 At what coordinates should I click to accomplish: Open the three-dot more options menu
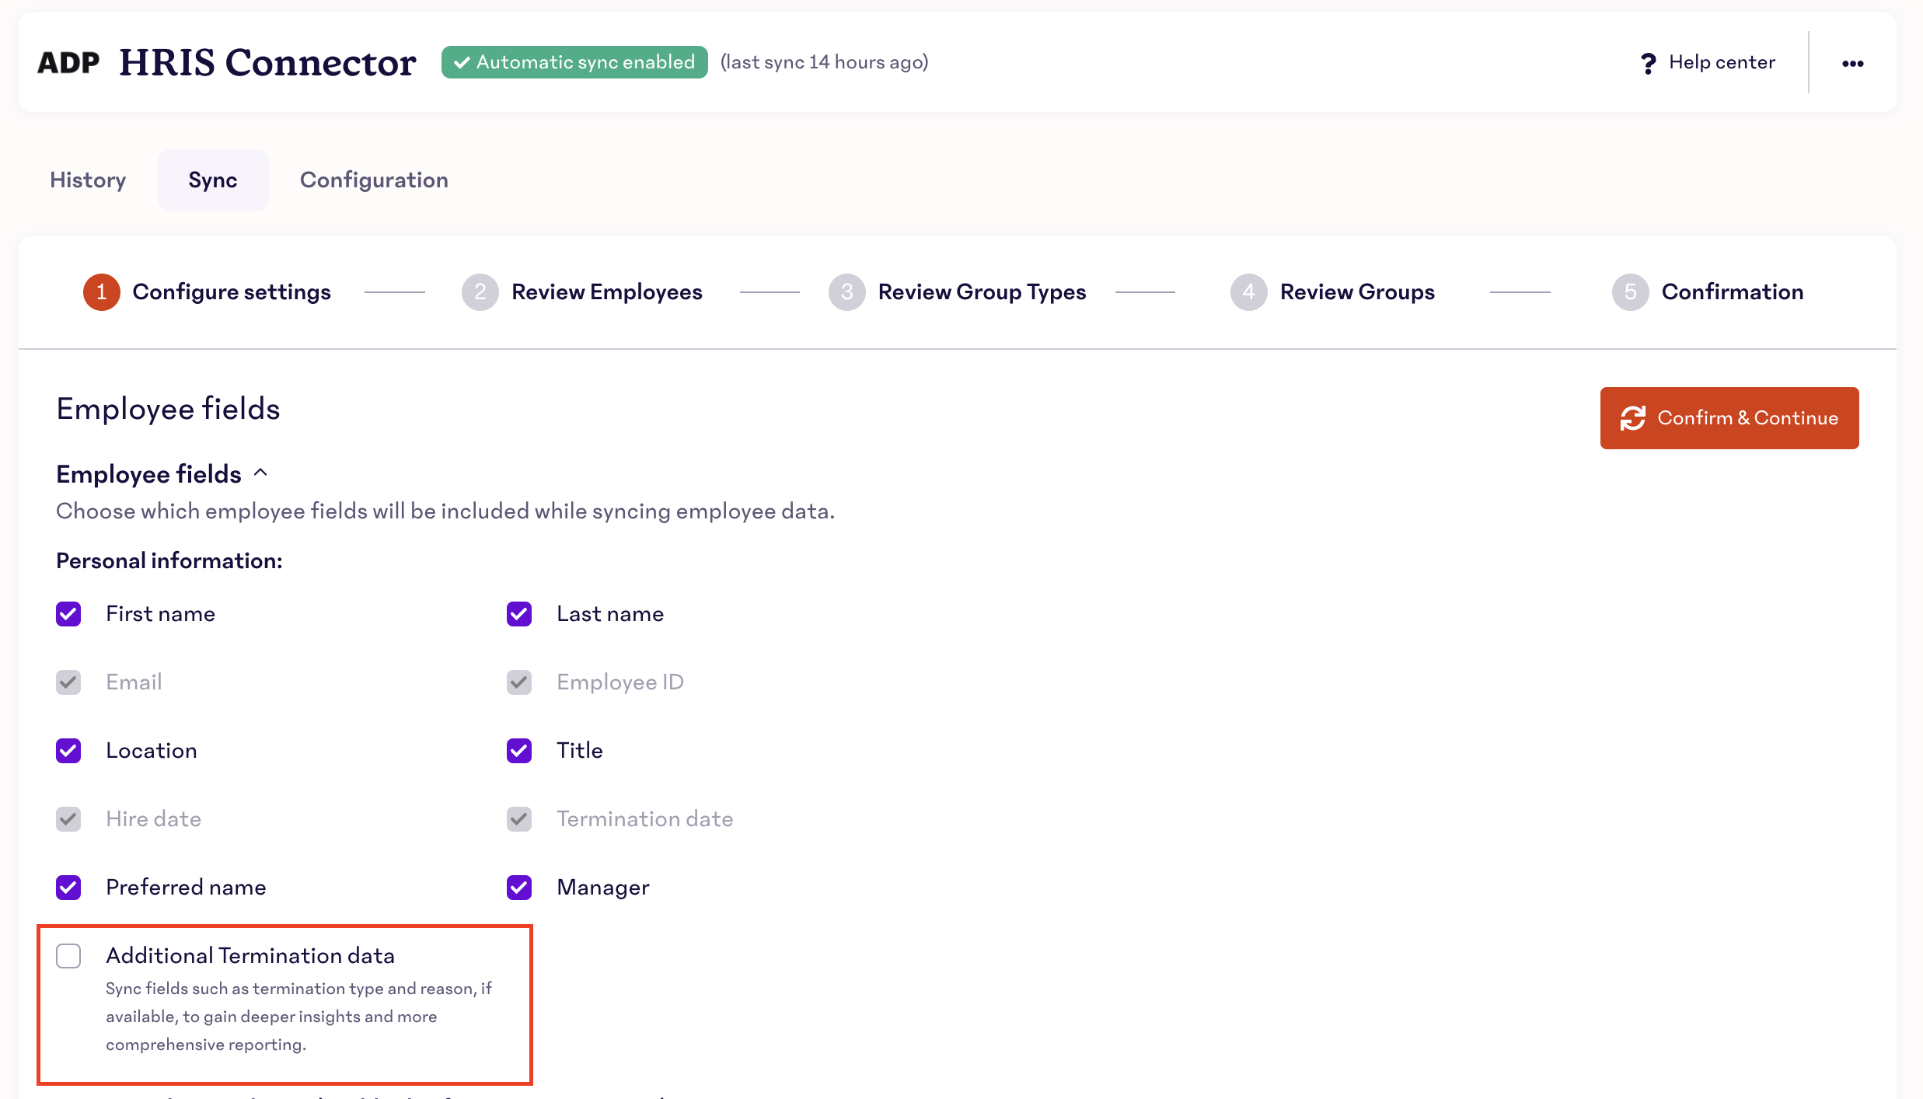[1852, 63]
